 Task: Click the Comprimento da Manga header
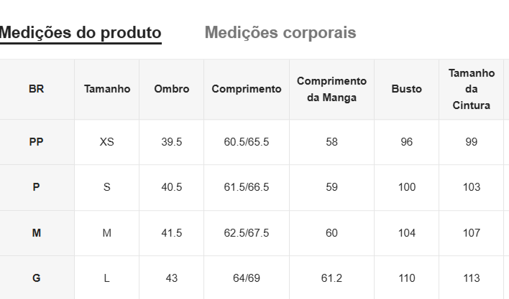coord(331,90)
